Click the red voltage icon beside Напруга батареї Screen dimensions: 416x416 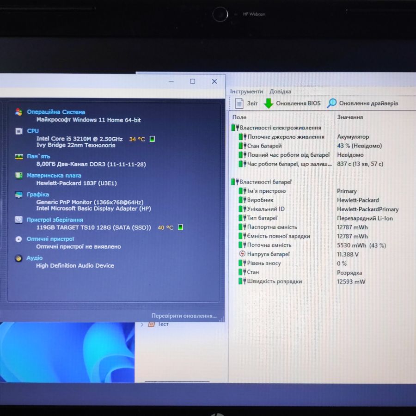[x=242, y=254]
